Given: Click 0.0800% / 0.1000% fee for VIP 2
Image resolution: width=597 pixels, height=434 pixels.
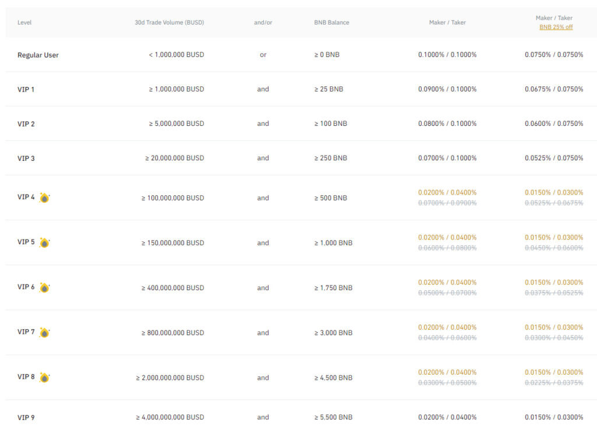Looking at the screenshot, I should pyautogui.click(x=447, y=124).
